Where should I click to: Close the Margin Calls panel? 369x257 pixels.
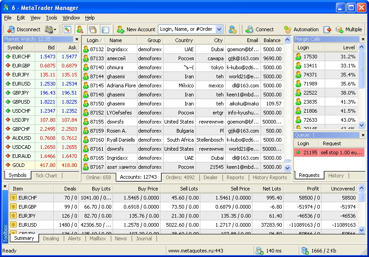[x=363, y=39]
